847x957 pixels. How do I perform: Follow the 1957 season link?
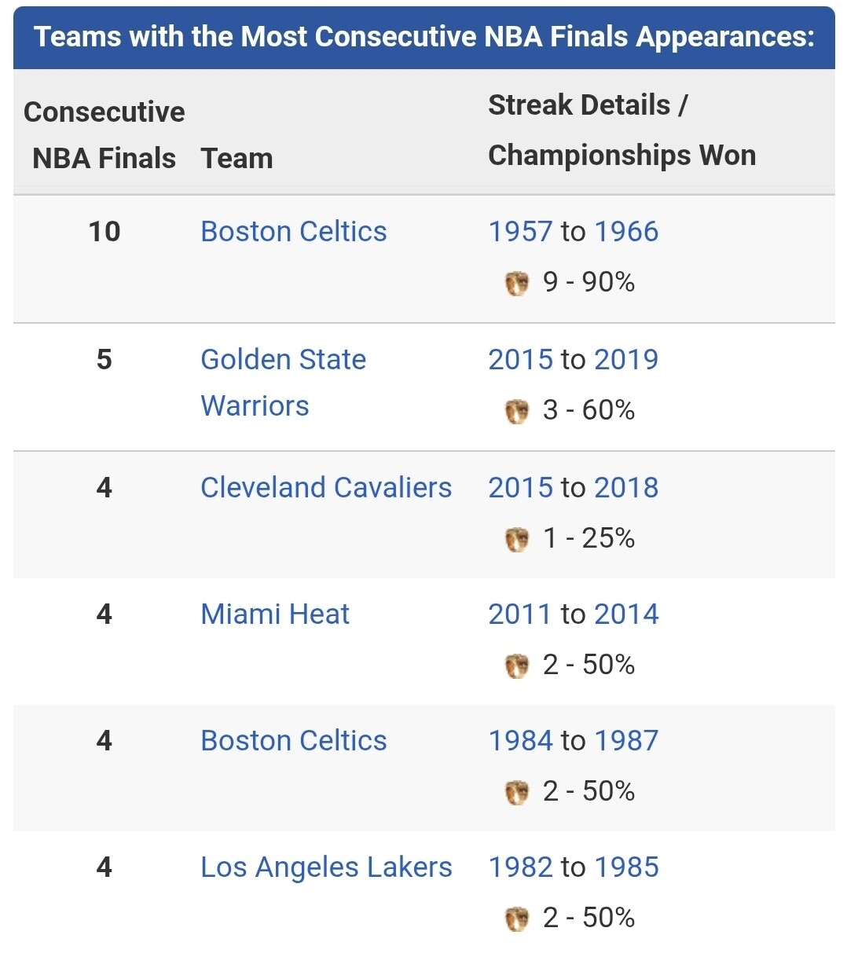point(520,232)
